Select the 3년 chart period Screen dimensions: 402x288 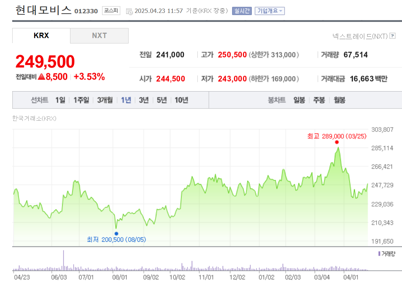point(144,100)
